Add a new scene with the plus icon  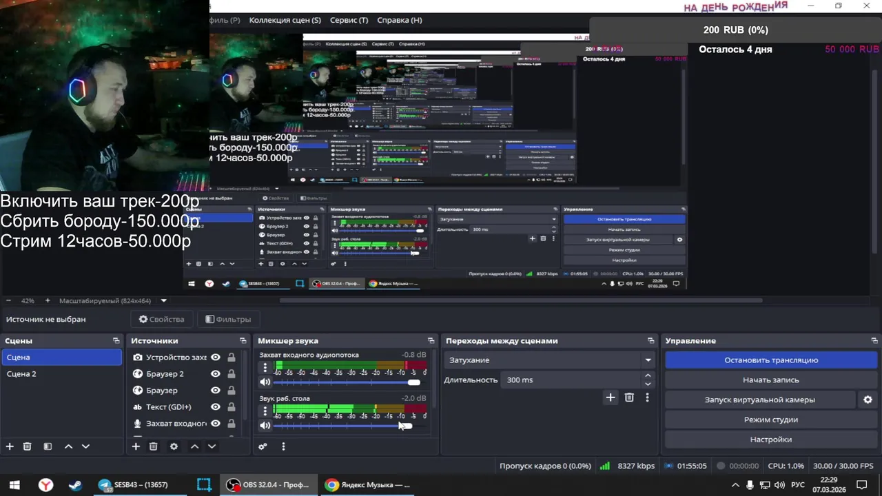point(10,446)
